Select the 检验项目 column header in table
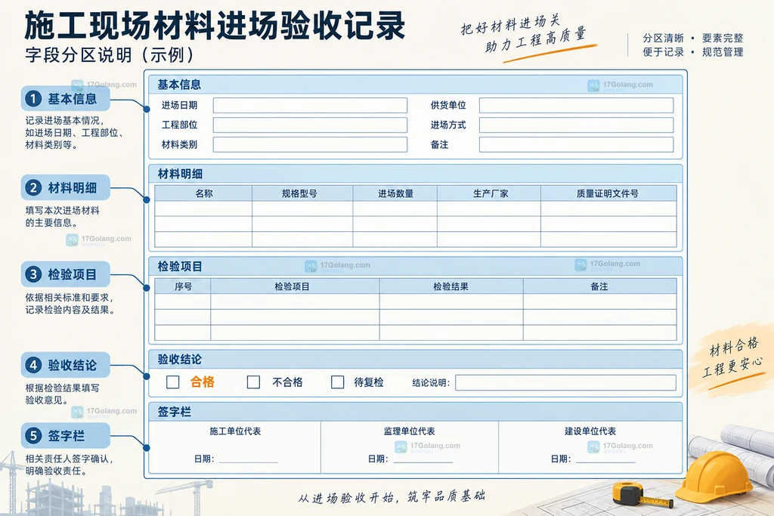The height and width of the screenshot is (516, 774). coord(295,286)
